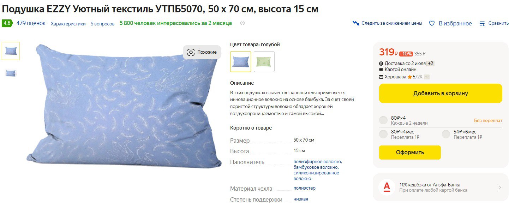509x203 pixels.
Task: Expand the shop details ellipsis
Action: (426, 77)
